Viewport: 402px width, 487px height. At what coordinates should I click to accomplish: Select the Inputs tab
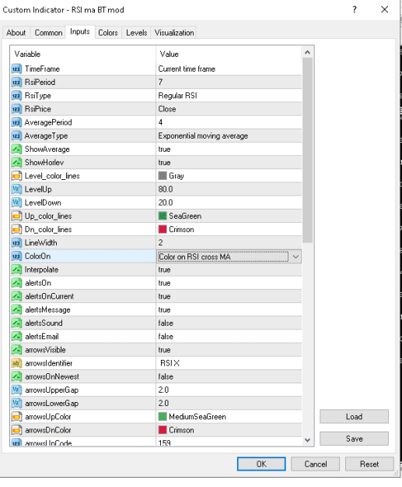(80, 32)
